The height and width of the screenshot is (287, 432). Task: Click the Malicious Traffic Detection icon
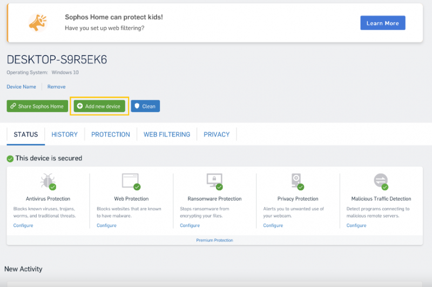click(381, 181)
